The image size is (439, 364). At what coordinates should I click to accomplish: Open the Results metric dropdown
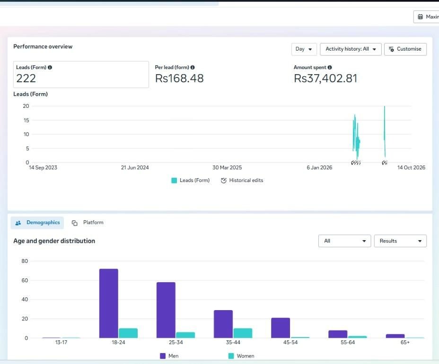coord(400,241)
